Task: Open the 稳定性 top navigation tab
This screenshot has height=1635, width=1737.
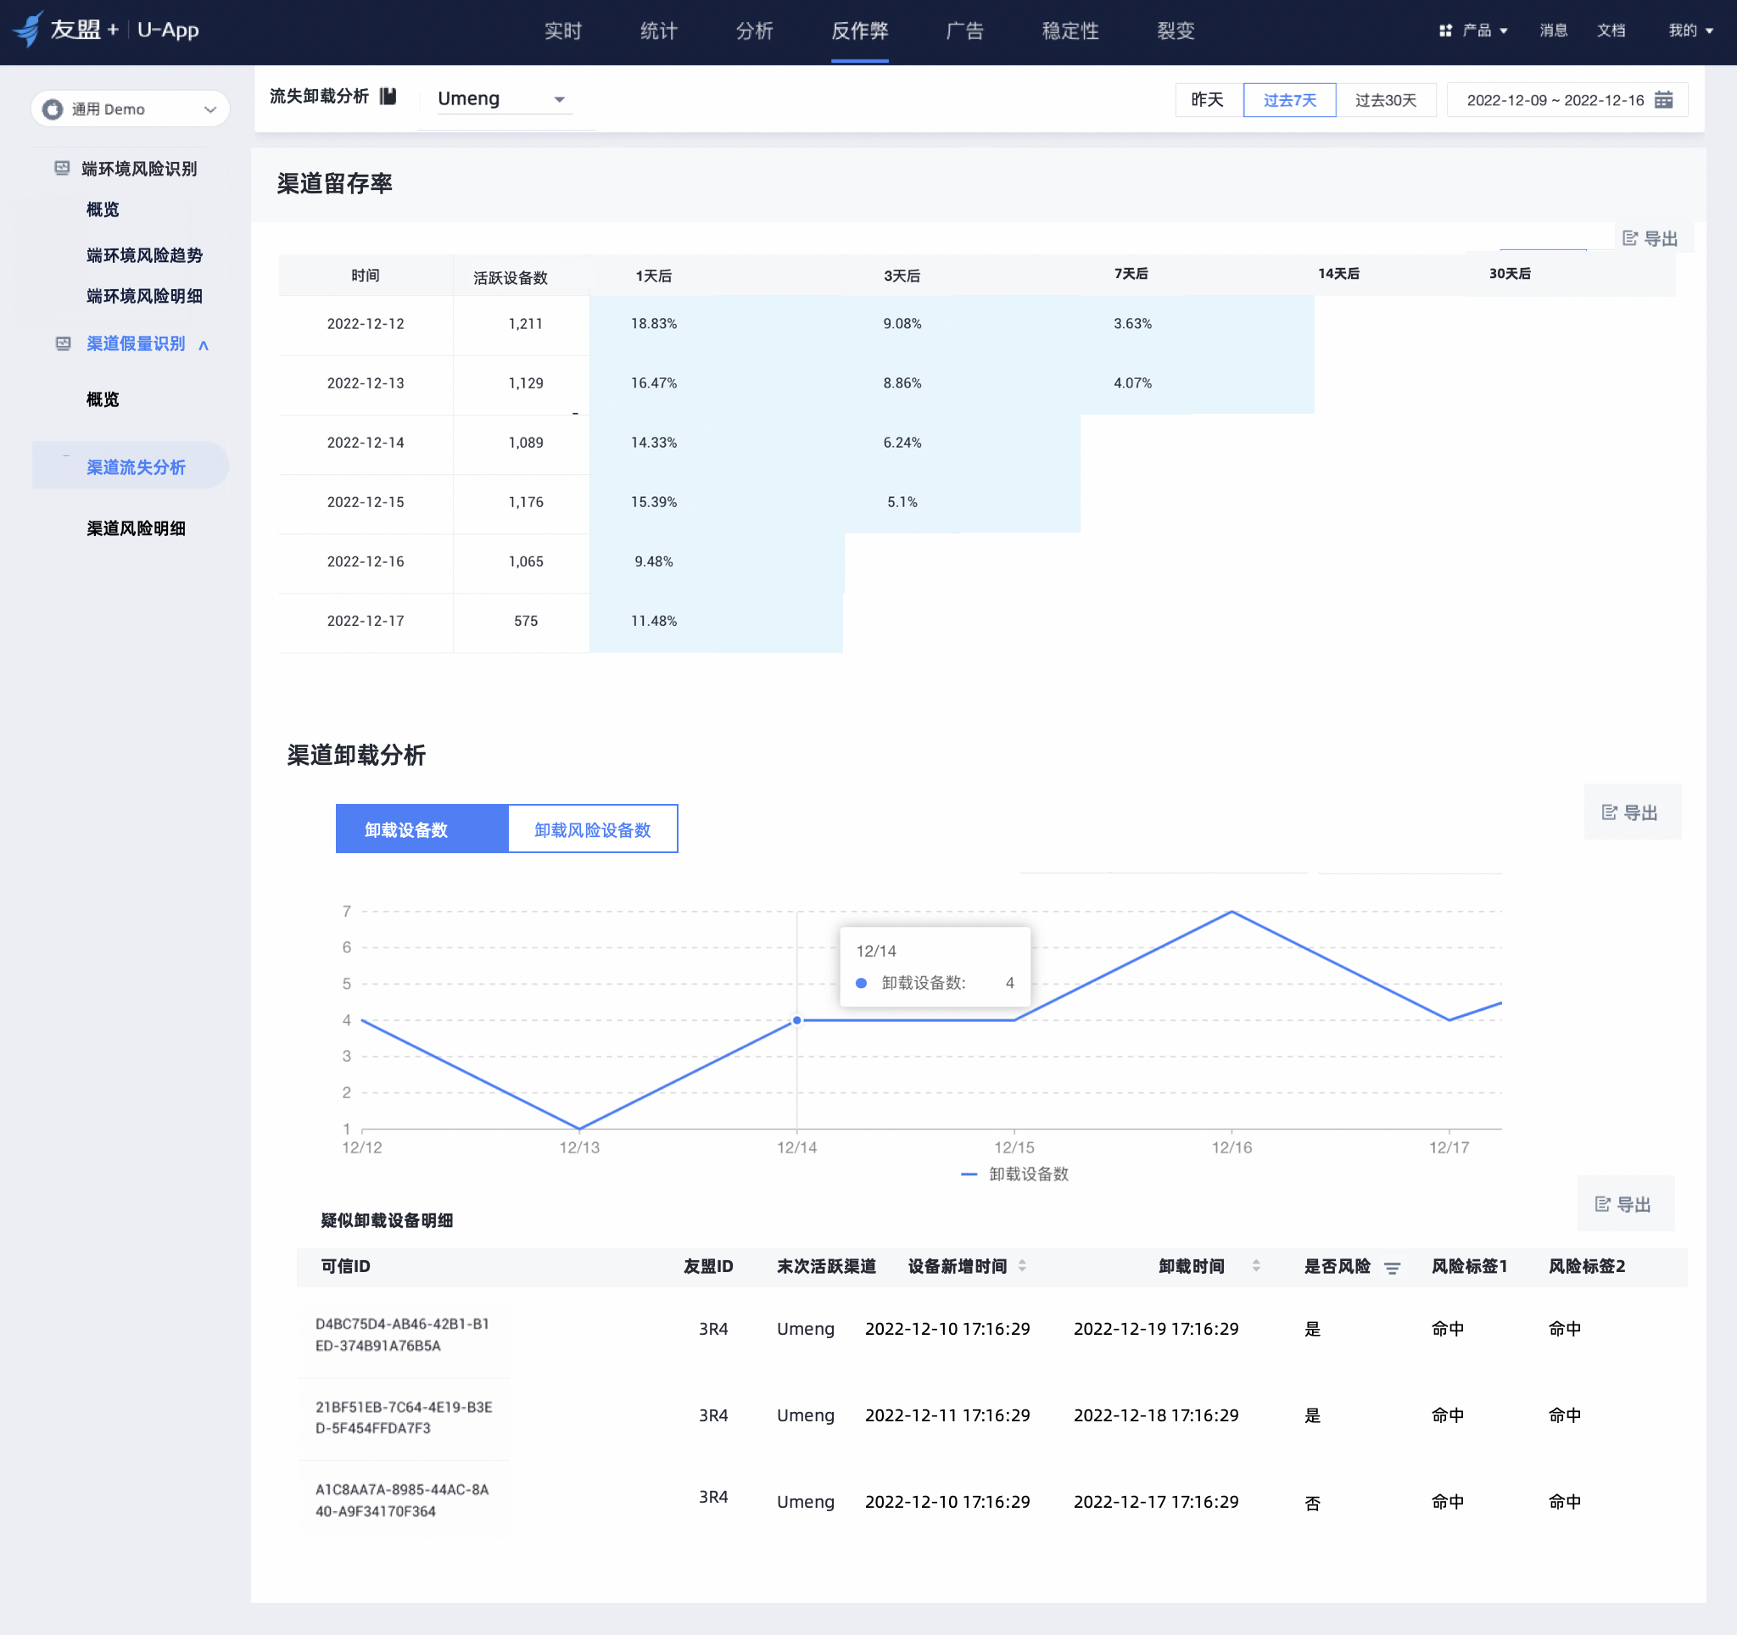Action: pyautogui.click(x=1070, y=31)
